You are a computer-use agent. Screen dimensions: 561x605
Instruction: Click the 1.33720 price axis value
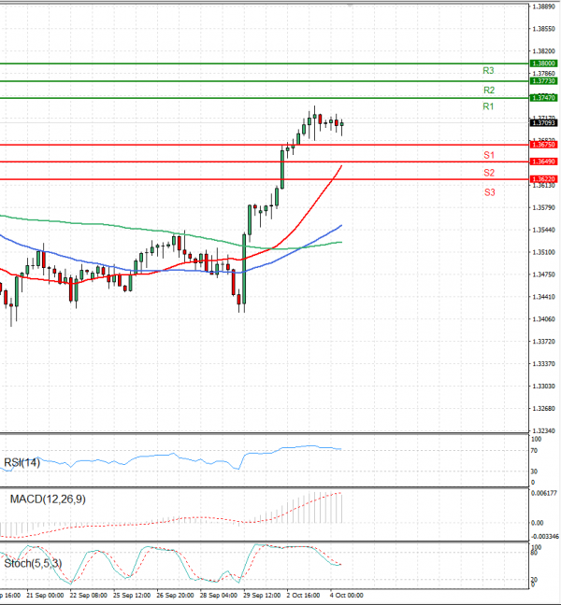[543, 342]
